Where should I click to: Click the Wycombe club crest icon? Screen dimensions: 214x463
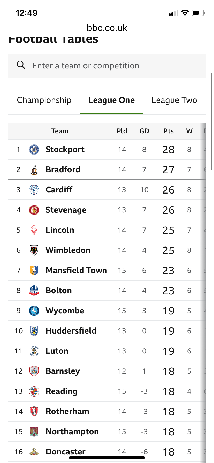pyautogui.click(x=34, y=311)
